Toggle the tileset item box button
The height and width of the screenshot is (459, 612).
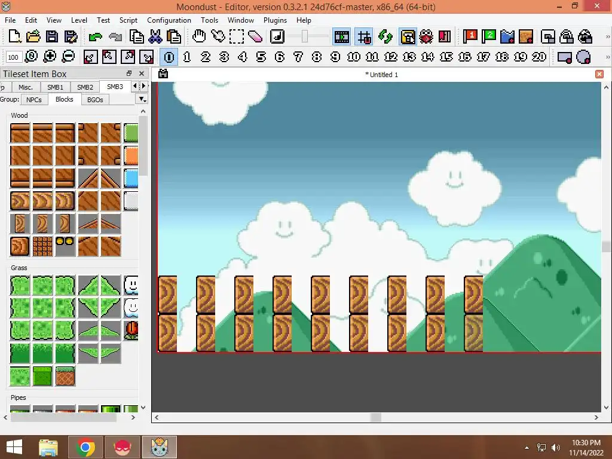tap(408, 36)
